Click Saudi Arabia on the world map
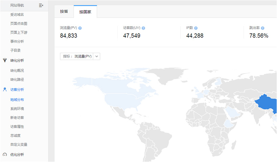The image size is (277, 162). [233, 112]
